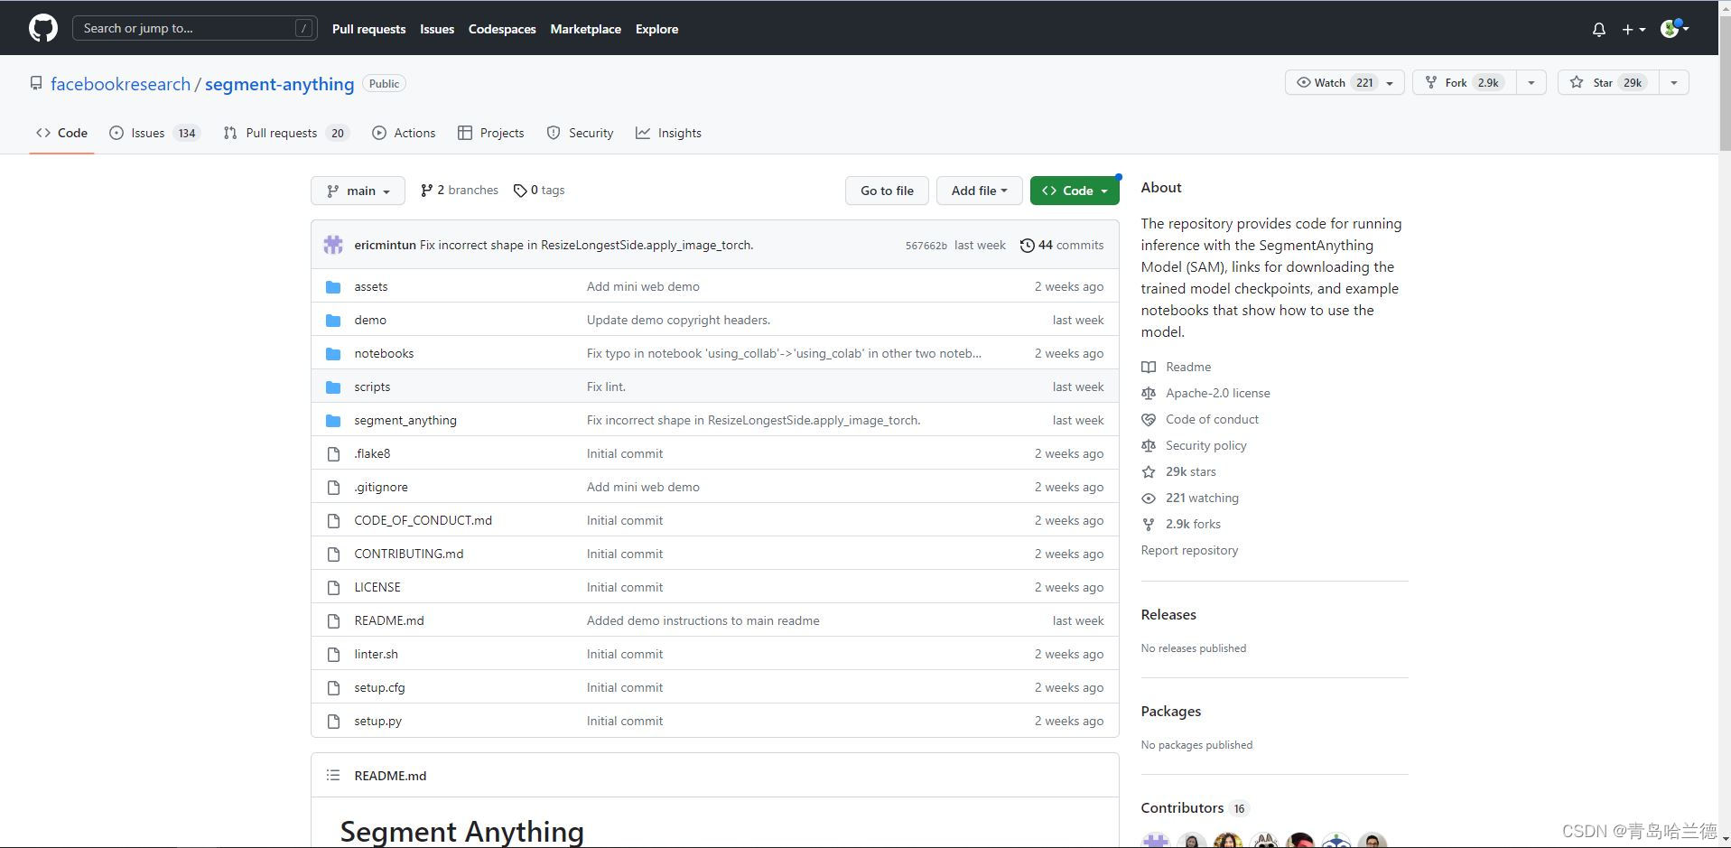The image size is (1731, 848).
Task: Click the setup.py file icon
Action: pos(333,721)
